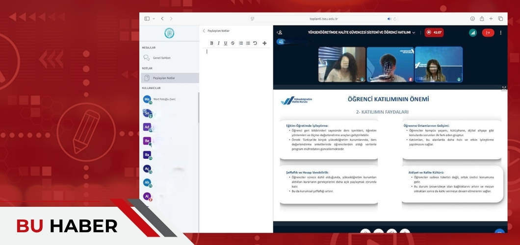Open Safari sidebar dropdown arrow
This screenshot has height=245, width=520.
tap(154, 19)
